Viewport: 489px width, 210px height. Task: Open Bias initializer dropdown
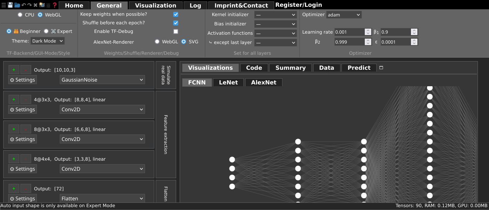pyautogui.click(x=276, y=24)
